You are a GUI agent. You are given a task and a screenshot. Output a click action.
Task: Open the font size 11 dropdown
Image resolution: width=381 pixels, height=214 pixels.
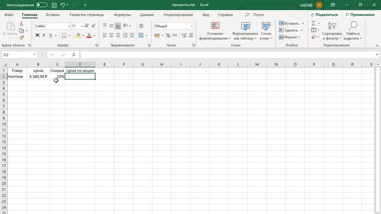pos(82,26)
